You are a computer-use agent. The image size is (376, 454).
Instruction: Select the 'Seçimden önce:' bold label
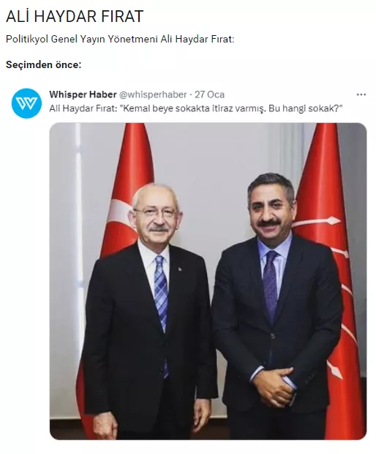tap(44, 64)
